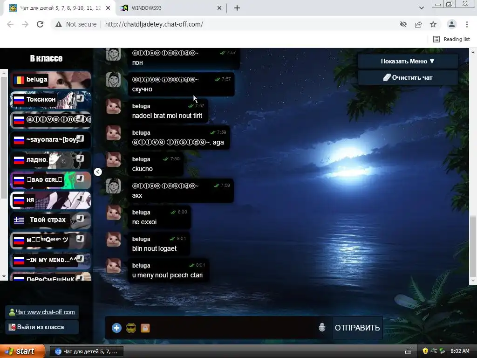
Task: Select user ня in class list
Action: click(x=51, y=200)
